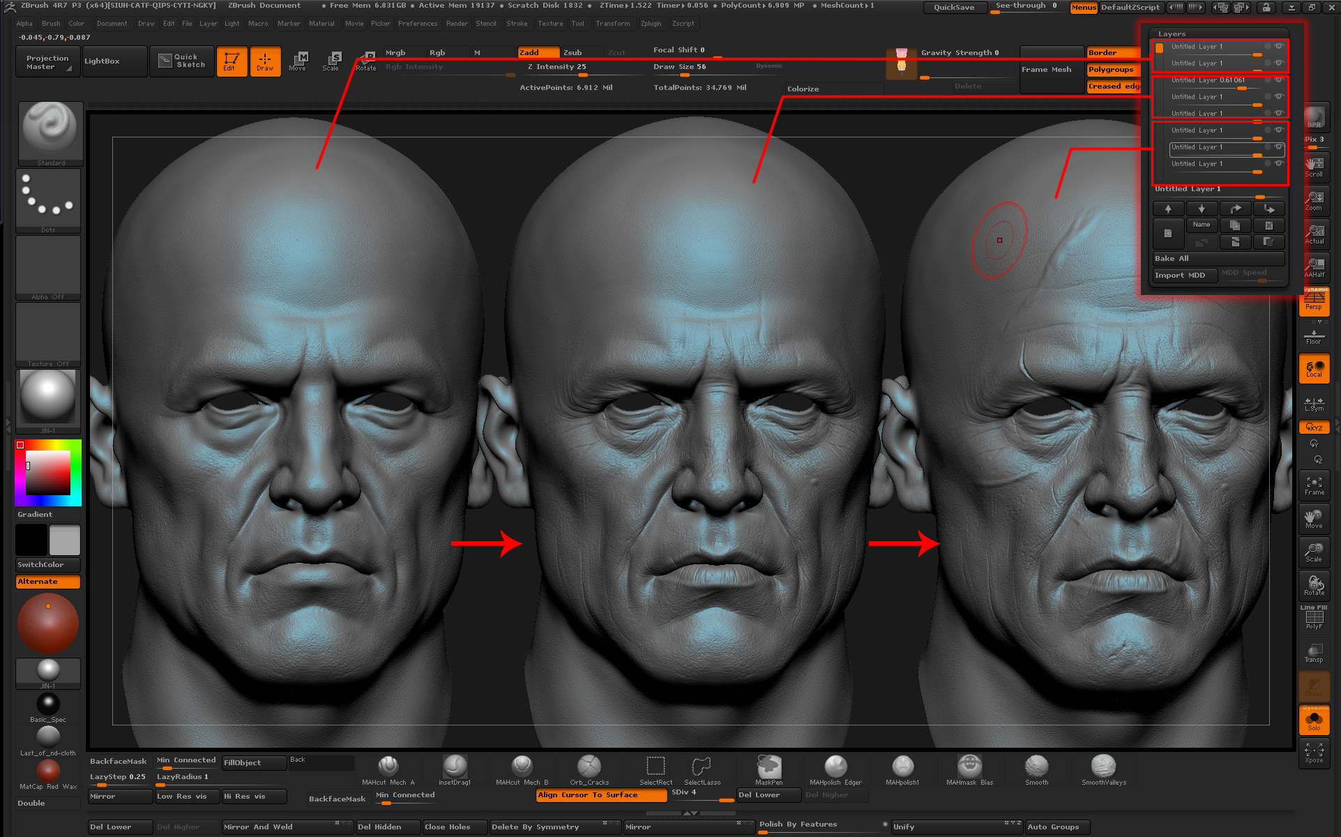Open the Standard brush picker thumbnail
The image size is (1341, 837).
tap(50, 134)
